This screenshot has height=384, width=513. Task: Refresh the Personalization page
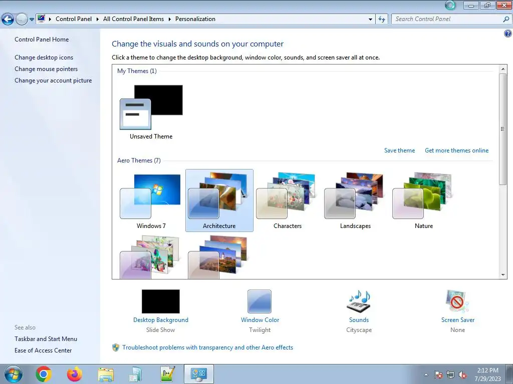[x=382, y=19]
